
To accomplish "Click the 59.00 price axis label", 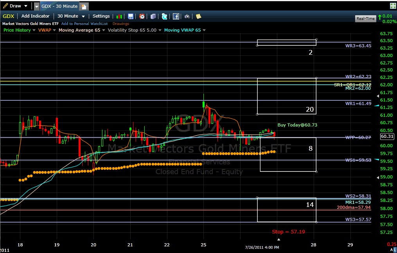I will coord(386,178).
